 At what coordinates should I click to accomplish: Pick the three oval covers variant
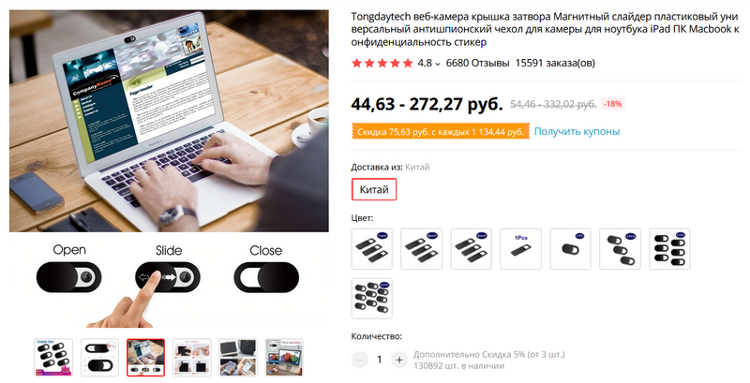click(620, 249)
